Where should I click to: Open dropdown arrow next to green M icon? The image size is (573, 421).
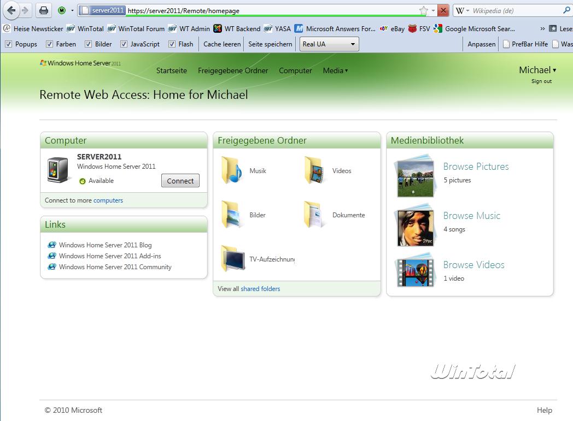coord(72,10)
